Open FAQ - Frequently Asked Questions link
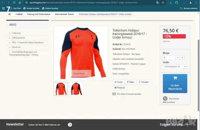The image size is (200, 130). (x=28, y=42)
